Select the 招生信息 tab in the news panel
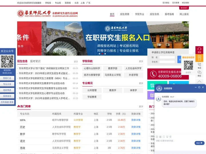206x154 pixels. pos(22,61)
